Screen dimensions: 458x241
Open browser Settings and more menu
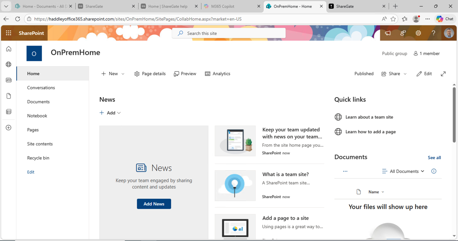click(x=427, y=19)
